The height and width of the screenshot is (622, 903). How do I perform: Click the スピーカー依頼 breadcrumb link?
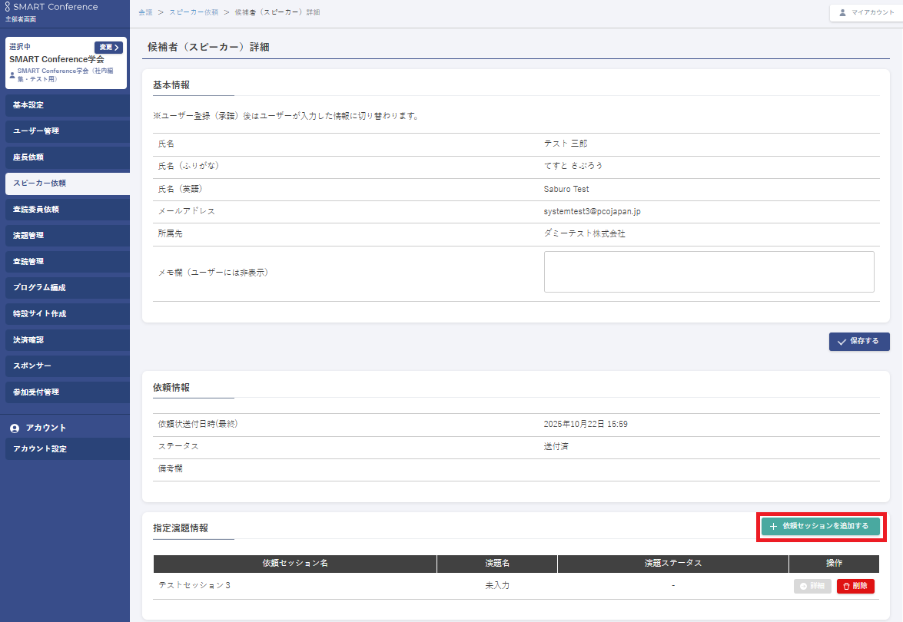pos(194,12)
